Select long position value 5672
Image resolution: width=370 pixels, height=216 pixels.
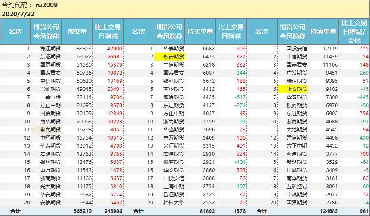(209, 81)
